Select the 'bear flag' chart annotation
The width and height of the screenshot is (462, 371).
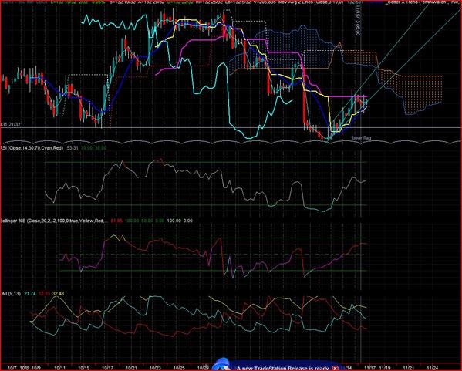(362, 137)
